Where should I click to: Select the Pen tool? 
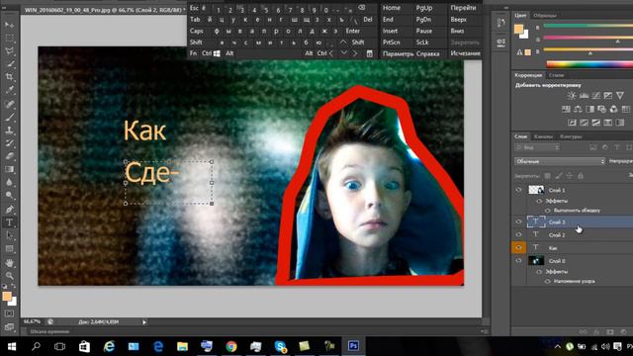pos(9,209)
